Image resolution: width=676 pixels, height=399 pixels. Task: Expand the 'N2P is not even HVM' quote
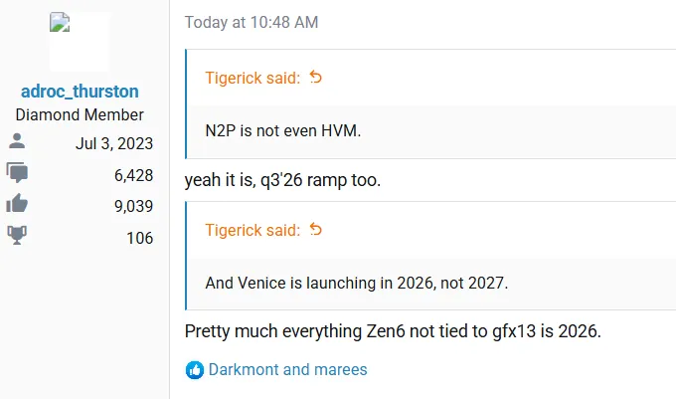[x=432, y=131]
